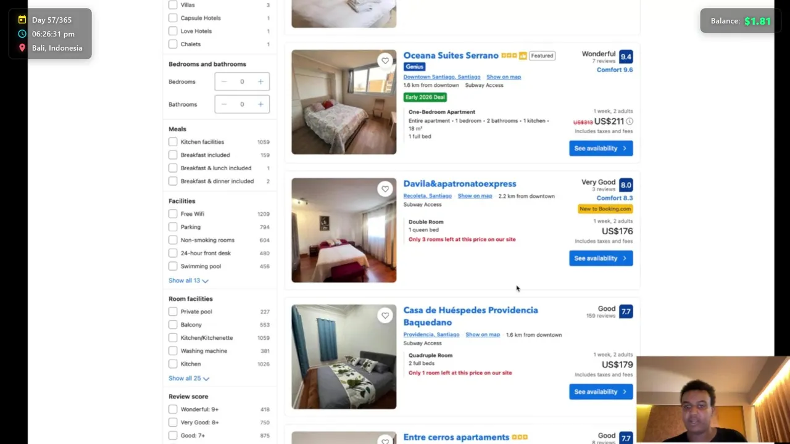
Task: Tap heart icon on Casa de Huéspedes photo
Action: [x=385, y=315]
